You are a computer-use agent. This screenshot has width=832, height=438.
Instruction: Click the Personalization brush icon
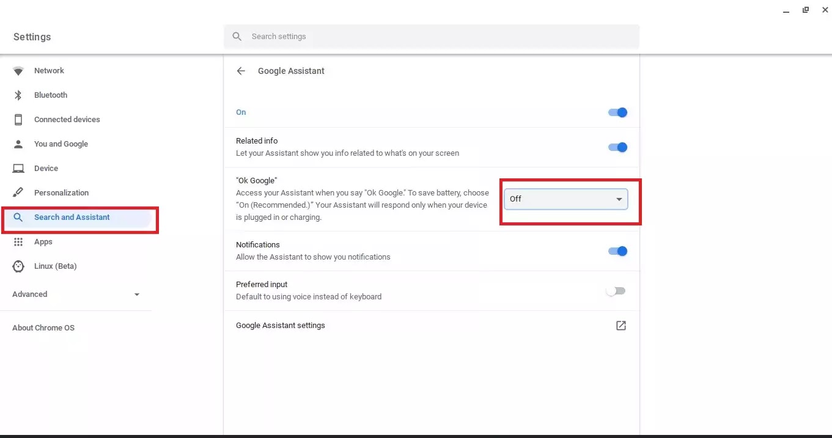coord(18,193)
